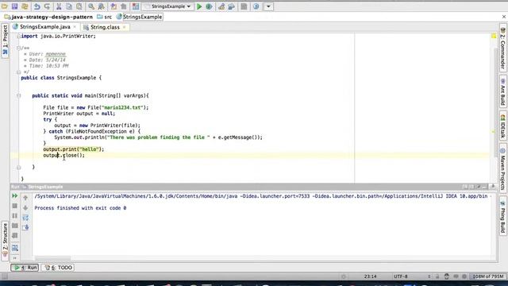The height and width of the screenshot is (286, 508).
Task: Toggle soft wraps in console output
Action: point(25,218)
